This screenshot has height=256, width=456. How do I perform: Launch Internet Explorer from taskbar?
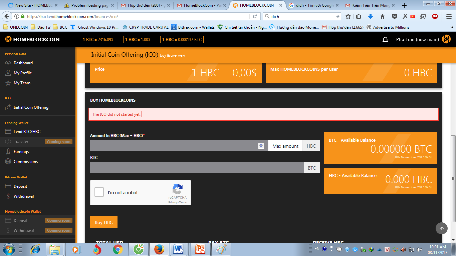[35, 249]
